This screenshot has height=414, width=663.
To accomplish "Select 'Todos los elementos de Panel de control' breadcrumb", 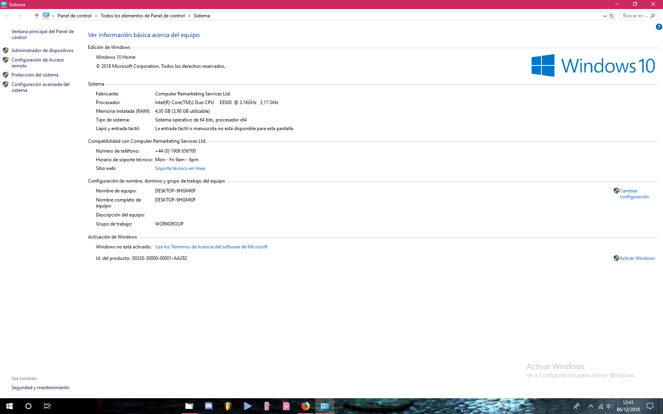I will tap(142, 16).
